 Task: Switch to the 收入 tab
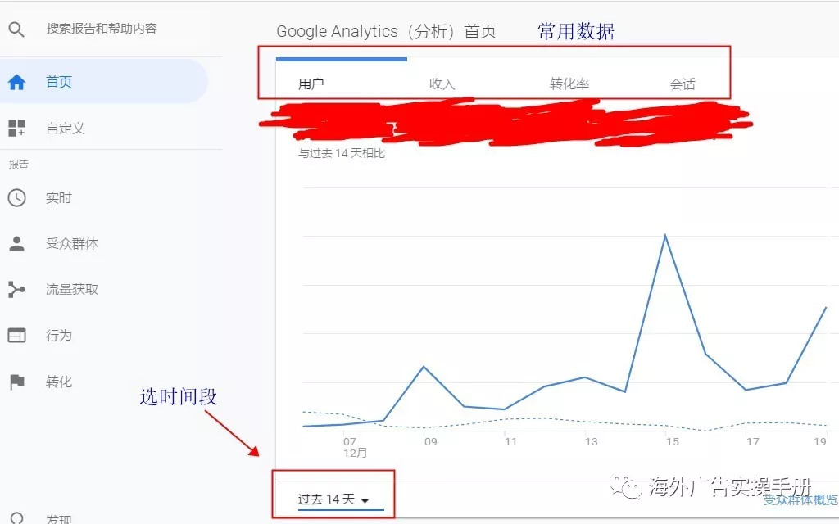click(x=442, y=84)
